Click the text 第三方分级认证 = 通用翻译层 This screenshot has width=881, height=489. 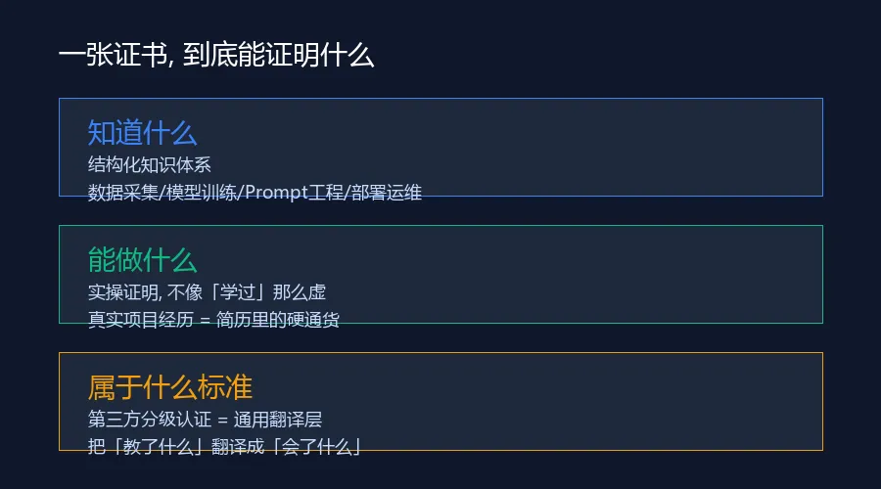(205, 420)
